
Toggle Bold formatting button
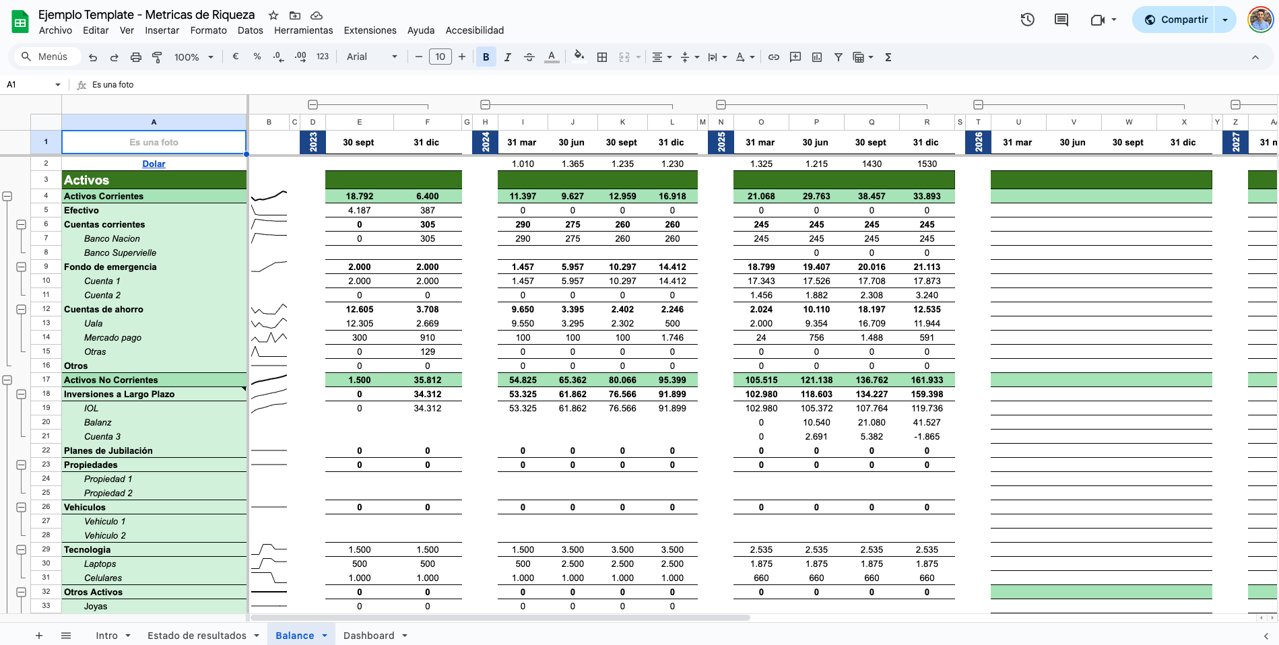pos(486,57)
